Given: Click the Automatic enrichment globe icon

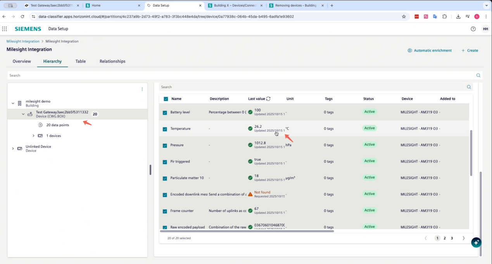Looking at the screenshot, I should click(x=410, y=50).
